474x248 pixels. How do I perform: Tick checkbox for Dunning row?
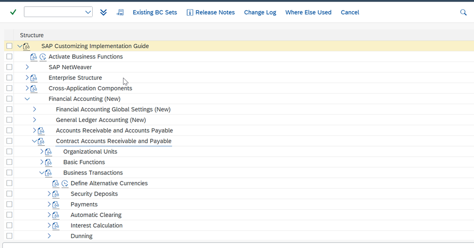10,236
